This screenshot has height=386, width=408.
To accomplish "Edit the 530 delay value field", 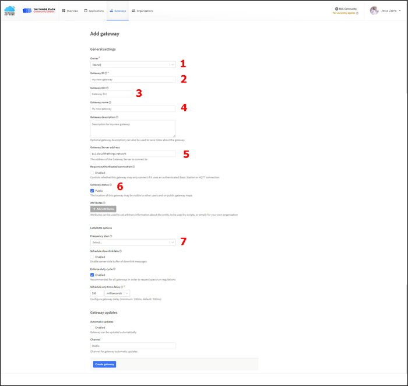I will (x=97, y=293).
